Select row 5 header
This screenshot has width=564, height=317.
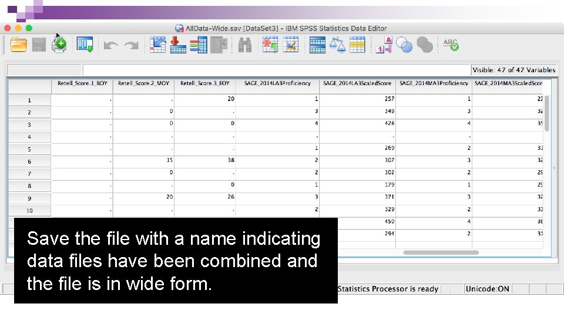[x=29, y=149]
